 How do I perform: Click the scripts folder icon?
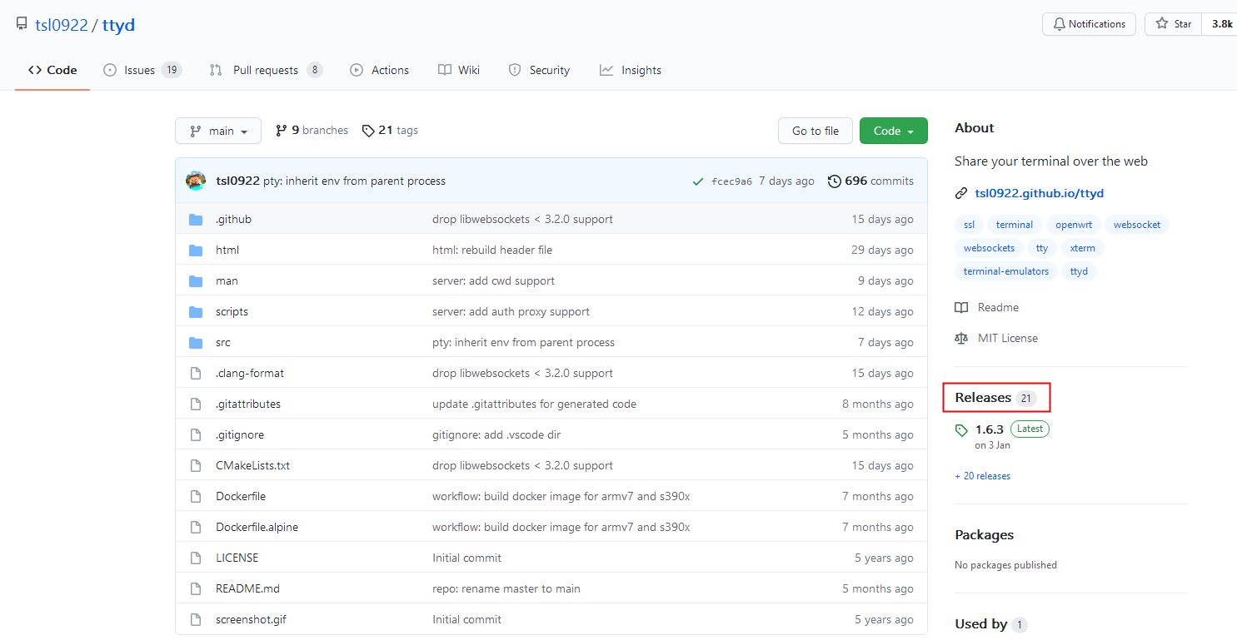click(196, 312)
